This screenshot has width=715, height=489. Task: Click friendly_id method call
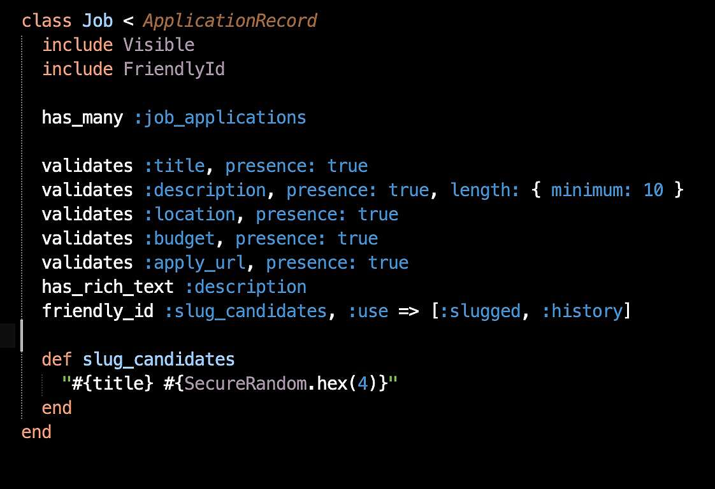(x=97, y=311)
